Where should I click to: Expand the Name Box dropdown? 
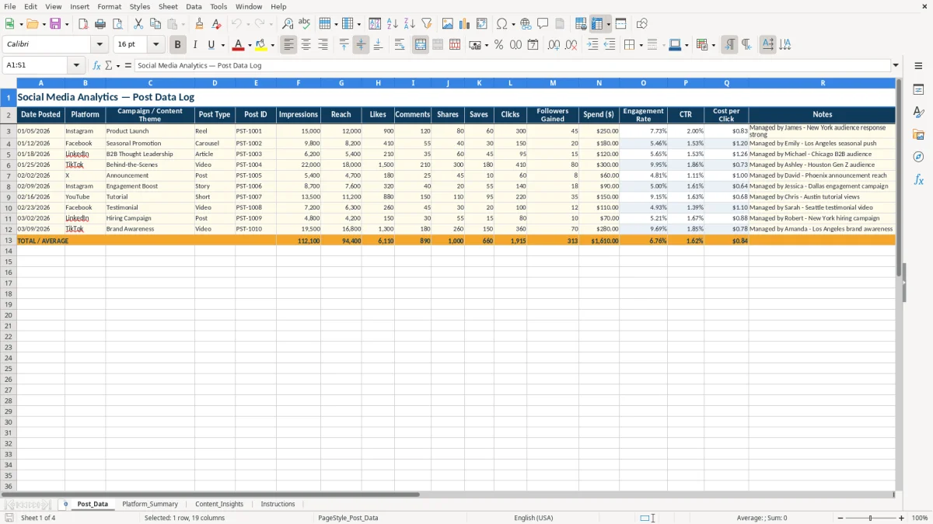(76, 65)
